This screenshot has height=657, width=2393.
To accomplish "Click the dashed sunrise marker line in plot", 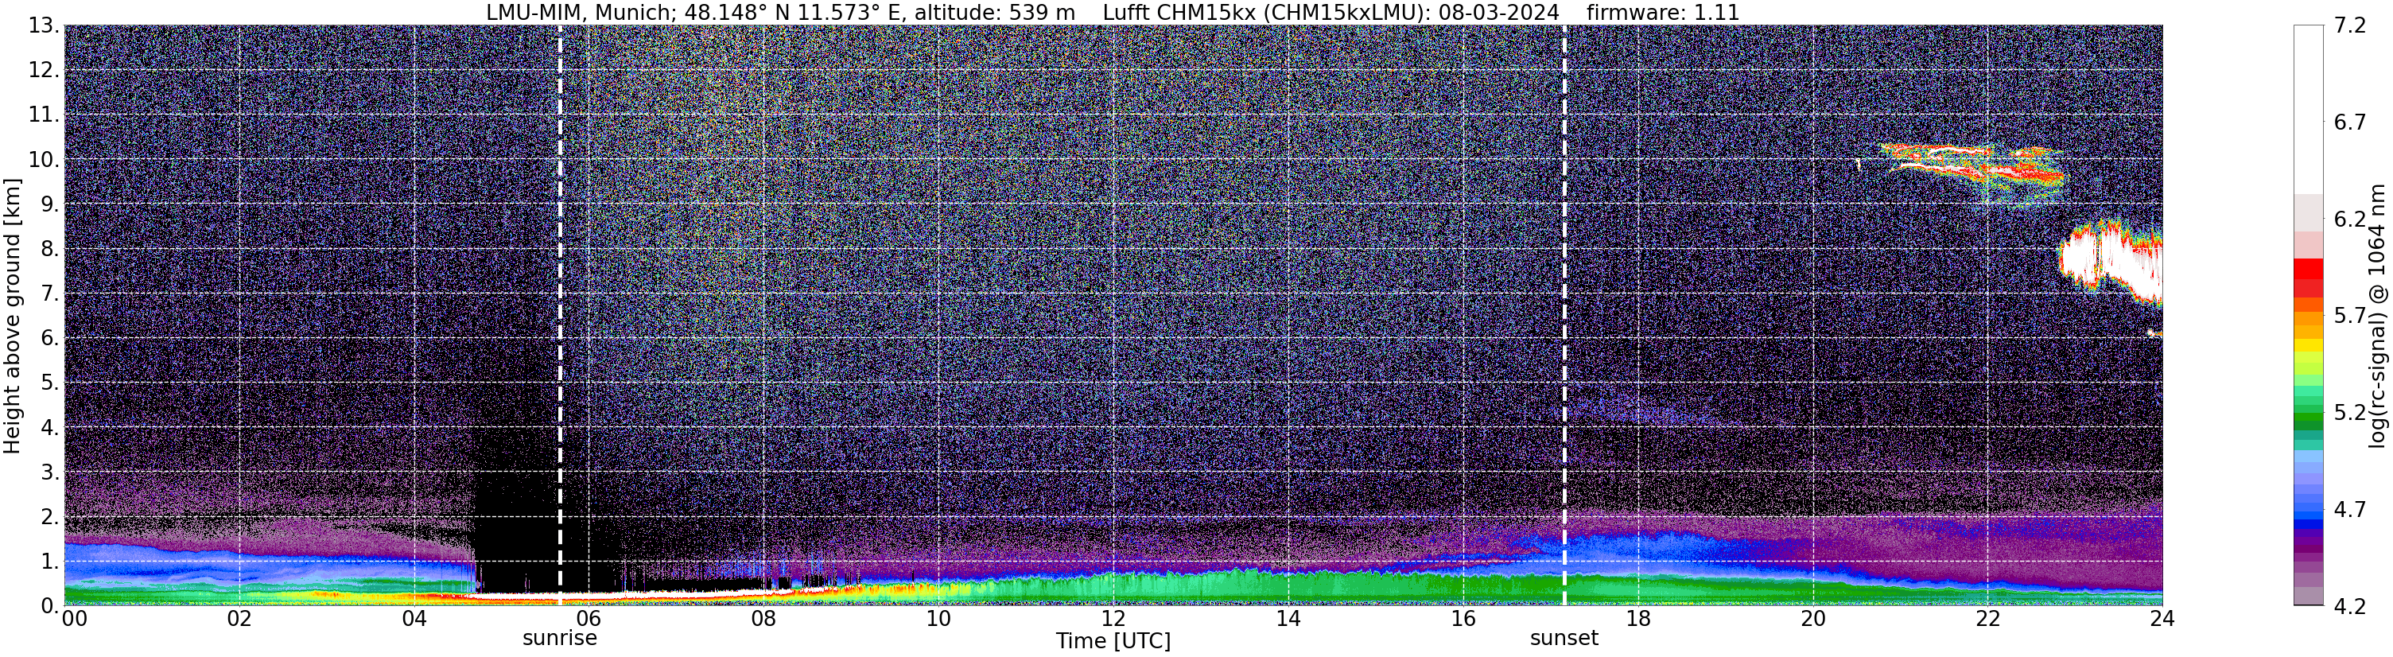I will pos(560,316).
